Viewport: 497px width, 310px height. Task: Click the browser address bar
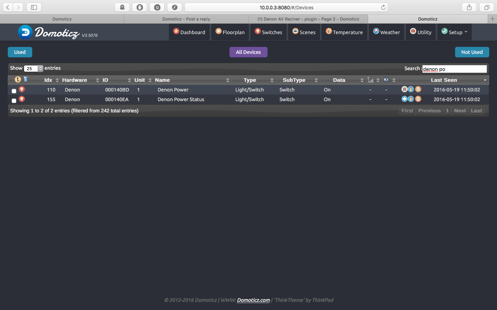coord(287,7)
